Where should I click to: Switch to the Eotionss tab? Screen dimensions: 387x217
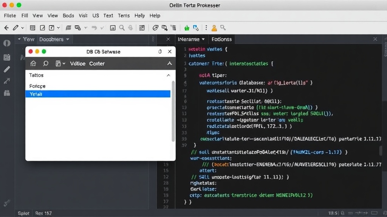221,39
